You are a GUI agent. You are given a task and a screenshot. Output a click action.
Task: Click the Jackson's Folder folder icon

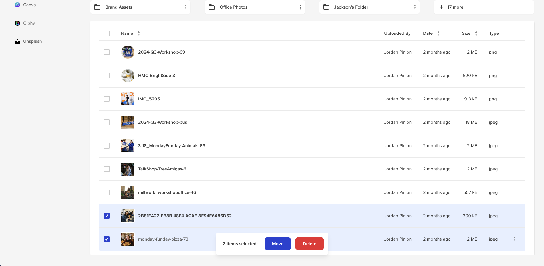pos(326,7)
